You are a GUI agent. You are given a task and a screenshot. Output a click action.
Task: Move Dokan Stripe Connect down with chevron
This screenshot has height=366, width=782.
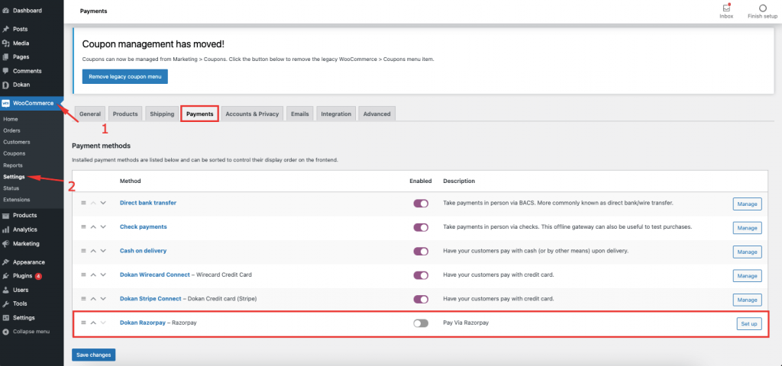point(103,299)
